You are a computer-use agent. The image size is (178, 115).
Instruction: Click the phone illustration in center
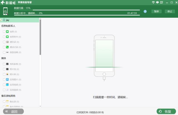[x=104, y=57]
